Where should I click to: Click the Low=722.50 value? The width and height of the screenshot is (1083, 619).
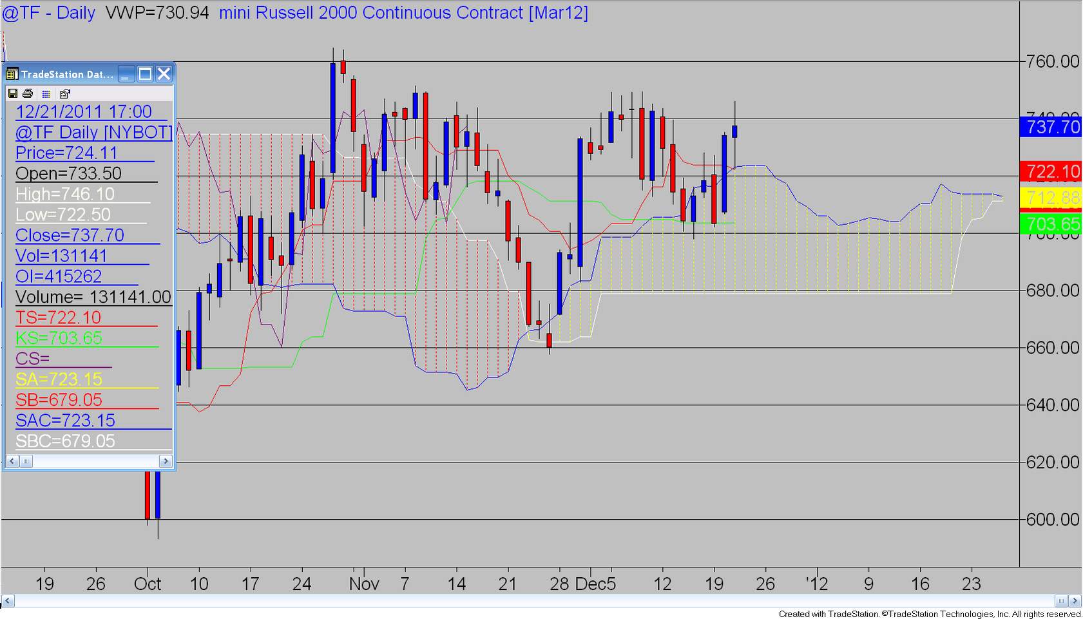click(63, 214)
